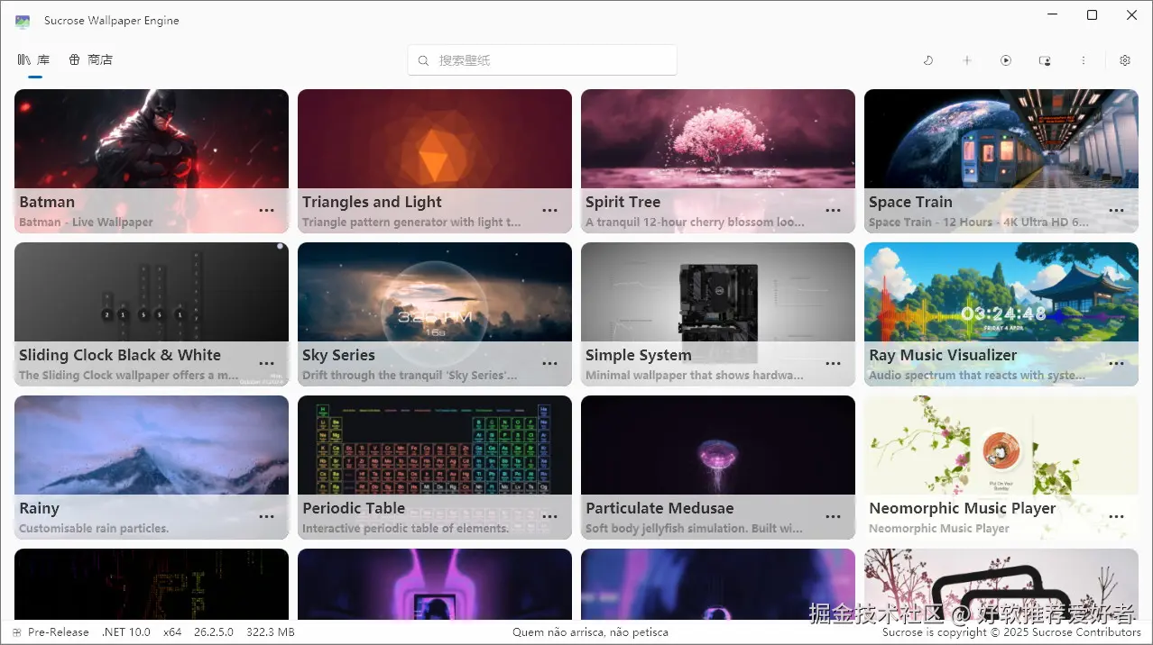Open Sky Series card's three-dot menu
This screenshot has width=1153, height=645.
[x=550, y=364]
